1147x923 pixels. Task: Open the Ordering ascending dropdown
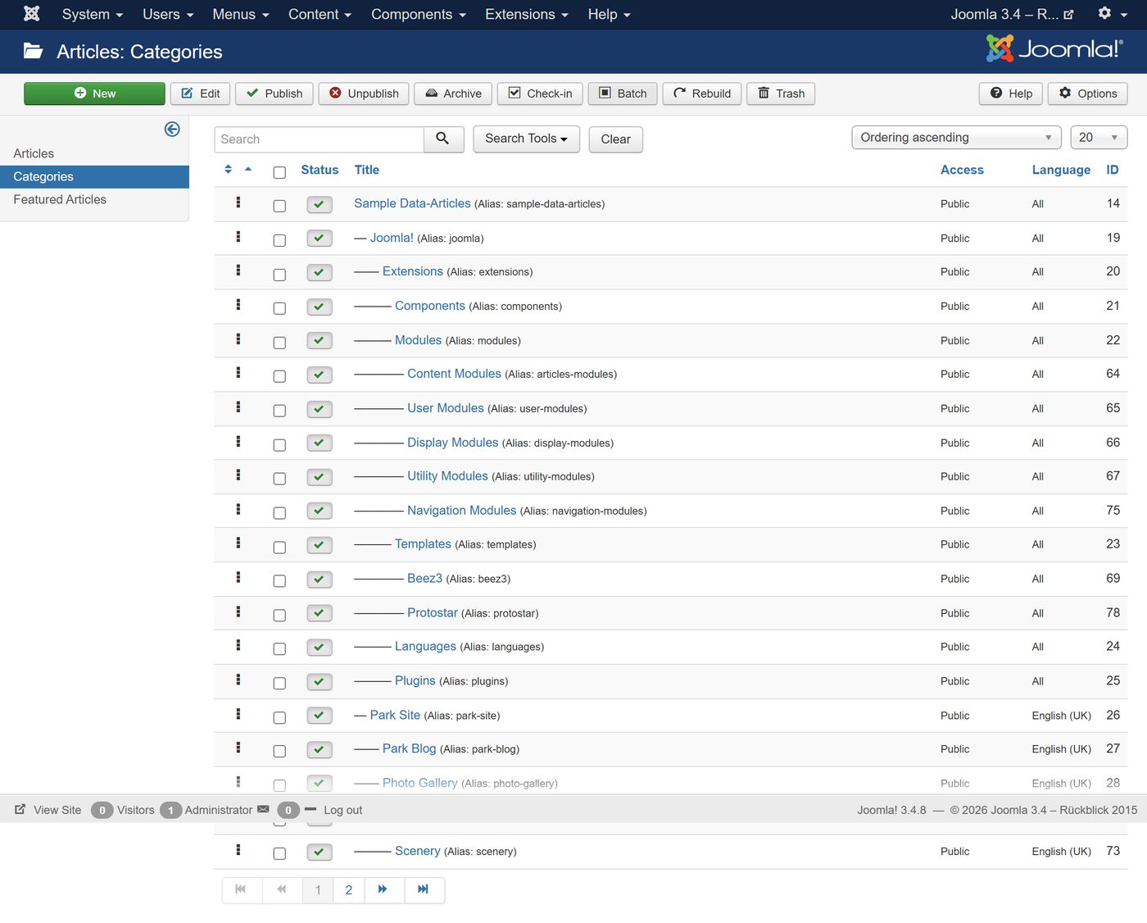click(x=956, y=138)
